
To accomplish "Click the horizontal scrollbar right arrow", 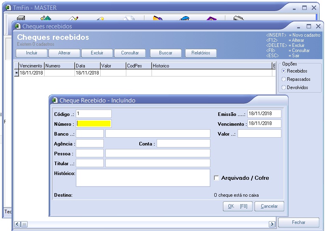I will click(x=272, y=224).
